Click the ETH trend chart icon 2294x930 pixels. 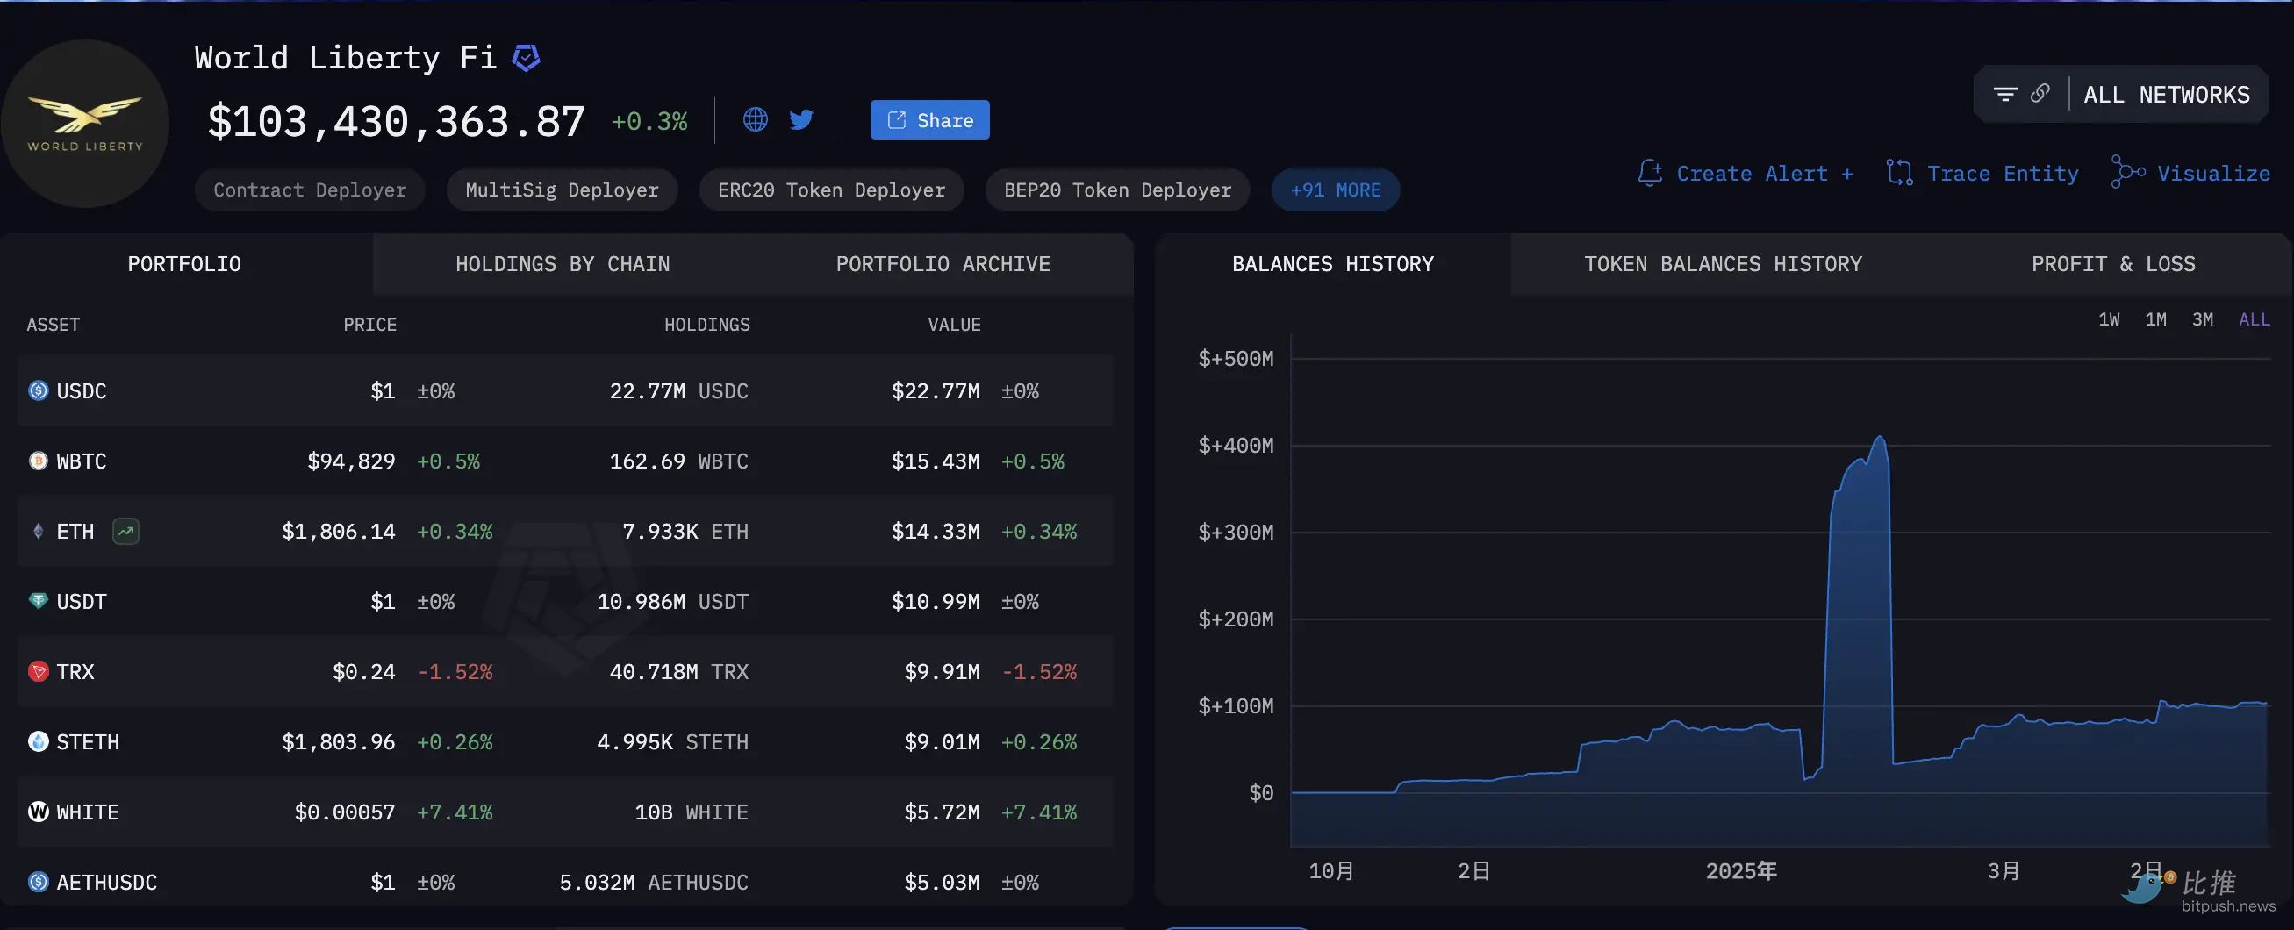point(125,532)
